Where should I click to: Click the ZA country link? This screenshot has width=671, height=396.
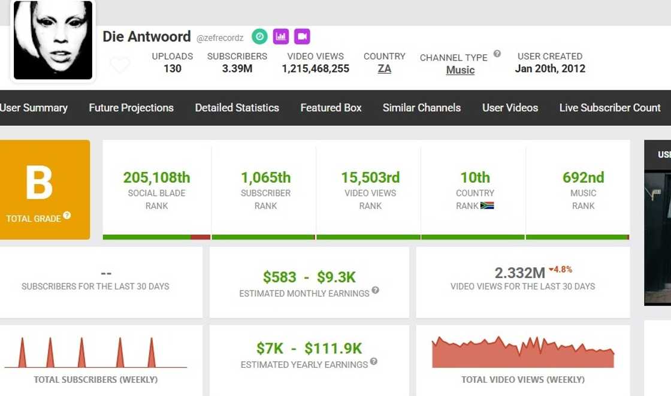(385, 69)
